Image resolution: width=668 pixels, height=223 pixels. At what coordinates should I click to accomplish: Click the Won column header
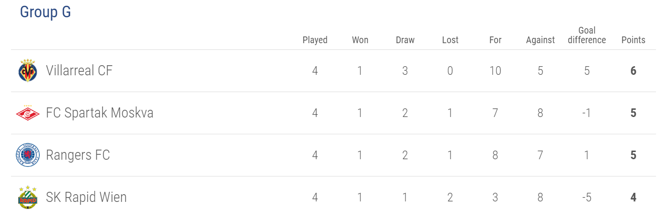360,40
